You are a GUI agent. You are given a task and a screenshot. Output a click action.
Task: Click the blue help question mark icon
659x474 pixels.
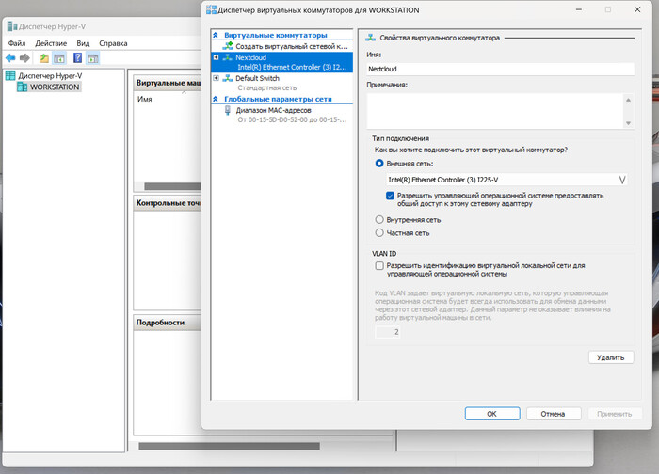click(x=78, y=58)
